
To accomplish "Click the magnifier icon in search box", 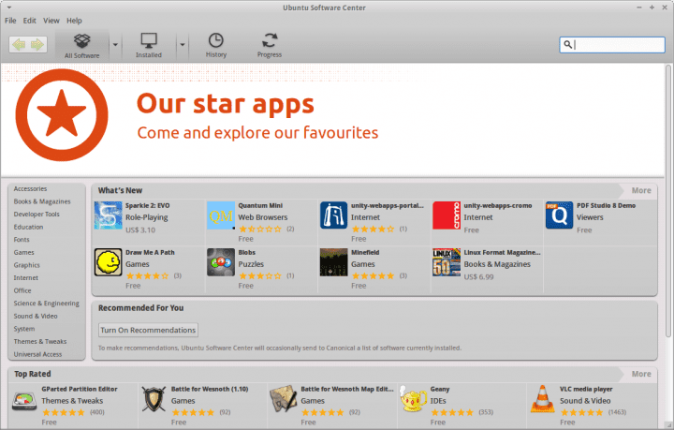I will [567, 44].
